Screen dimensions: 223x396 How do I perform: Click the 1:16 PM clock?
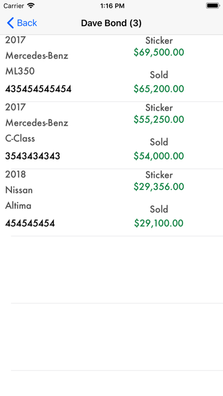coord(112,6)
